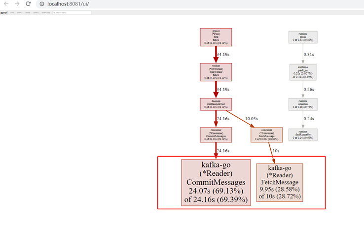Image resolution: width=364 pixels, height=228 pixels.
Task: Select the worker RunWorker func1 node
Action: click(x=216, y=72)
